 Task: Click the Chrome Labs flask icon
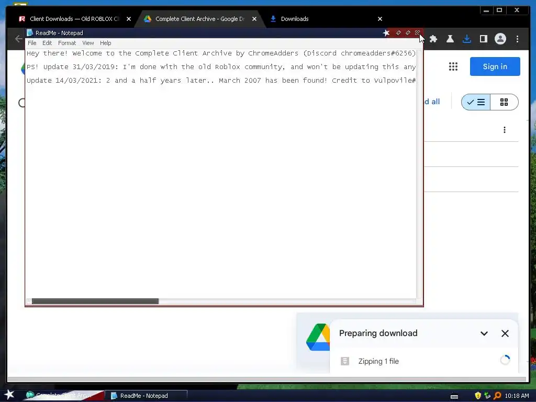tap(450, 39)
